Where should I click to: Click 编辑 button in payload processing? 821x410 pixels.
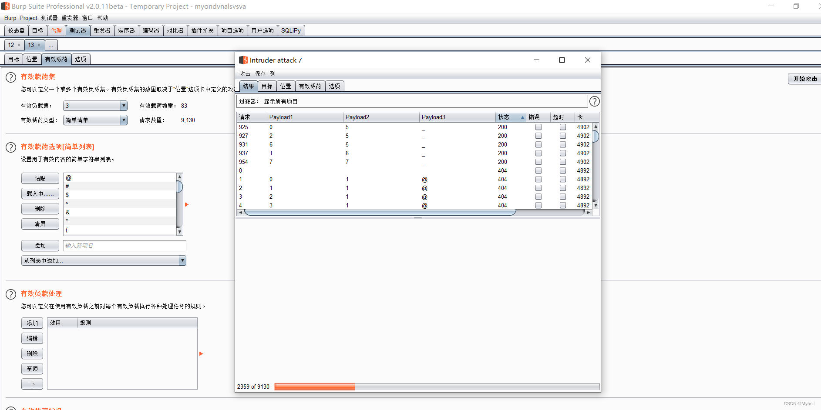[32, 338]
